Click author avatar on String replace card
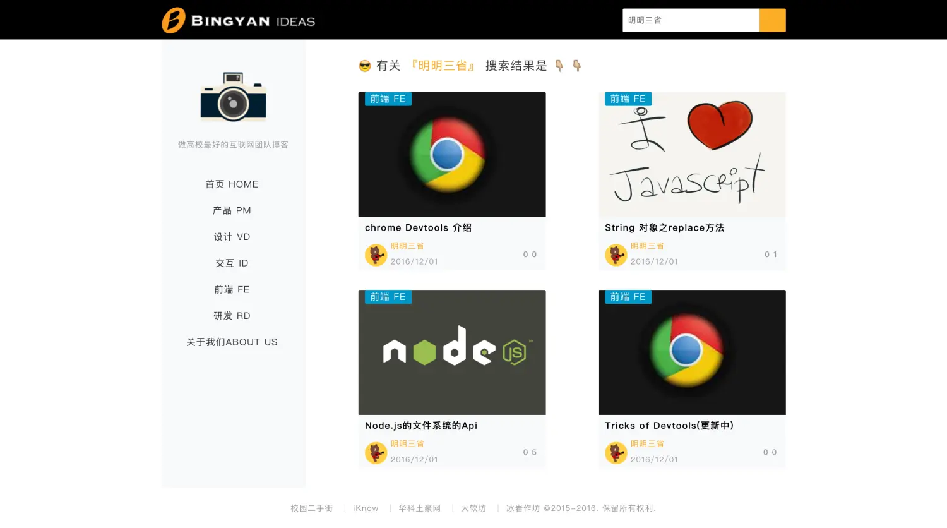Viewport: 947px width, 528px height. [x=616, y=255]
